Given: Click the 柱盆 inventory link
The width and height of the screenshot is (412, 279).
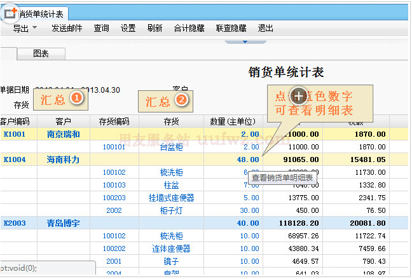Looking at the screenshot, I should tap(171, 185).
